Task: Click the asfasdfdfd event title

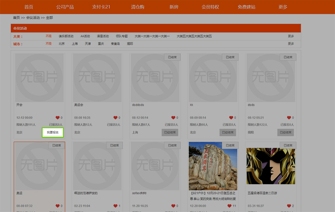Action: coord(139,193)
